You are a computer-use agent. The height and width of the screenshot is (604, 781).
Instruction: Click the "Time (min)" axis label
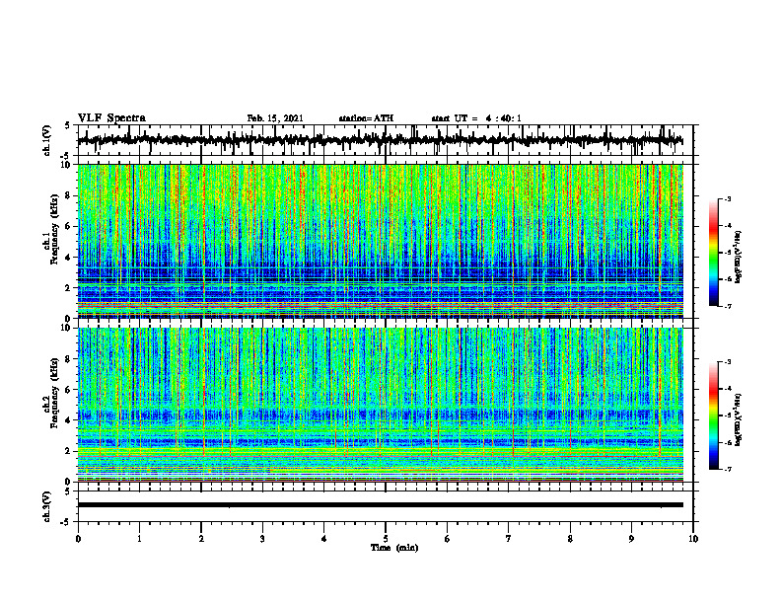click(394, 548)
